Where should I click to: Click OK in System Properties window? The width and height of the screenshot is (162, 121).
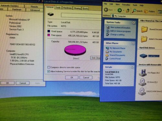tap(7, 83)
